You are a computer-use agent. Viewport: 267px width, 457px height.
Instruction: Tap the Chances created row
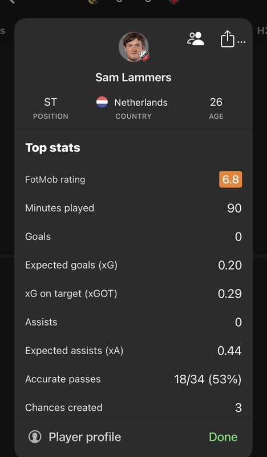pos(133,407)
